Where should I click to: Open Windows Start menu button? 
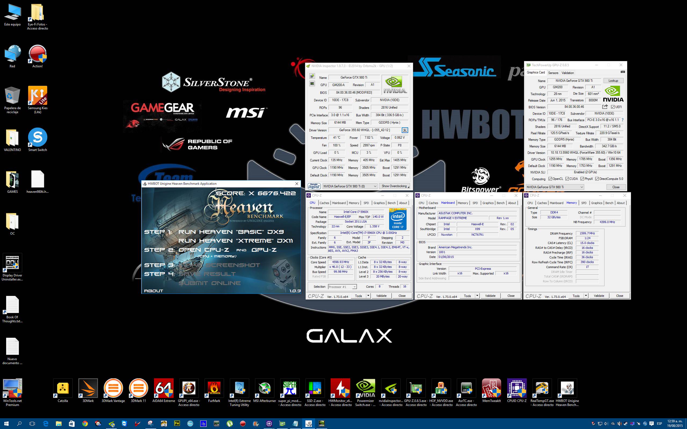point(6,424)
